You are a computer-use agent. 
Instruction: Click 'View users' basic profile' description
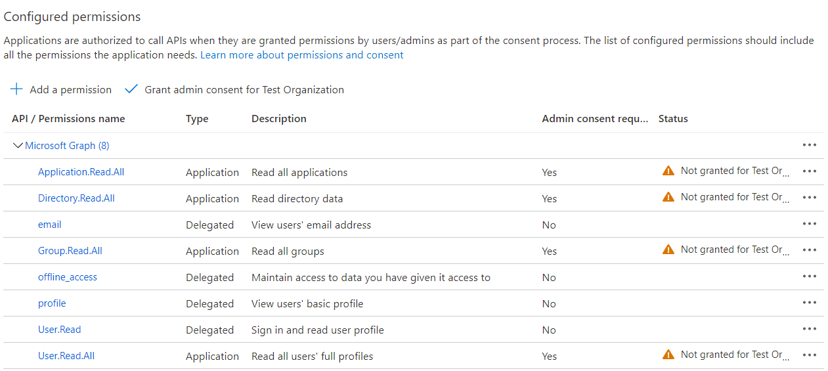tap(307, 304)
